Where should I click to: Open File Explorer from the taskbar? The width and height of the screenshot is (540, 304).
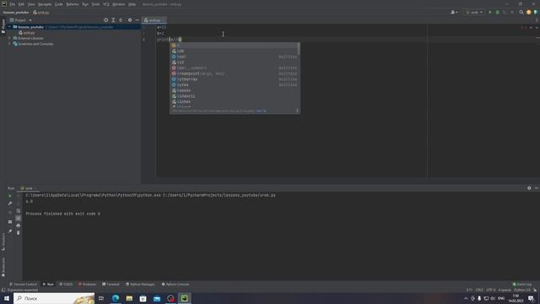[129, 298]
